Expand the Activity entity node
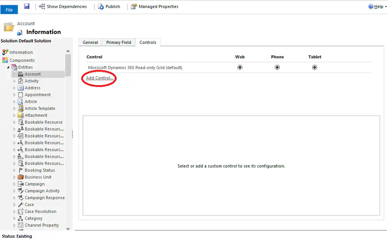The width and height of the screenshot is (388, 240). 14,81
